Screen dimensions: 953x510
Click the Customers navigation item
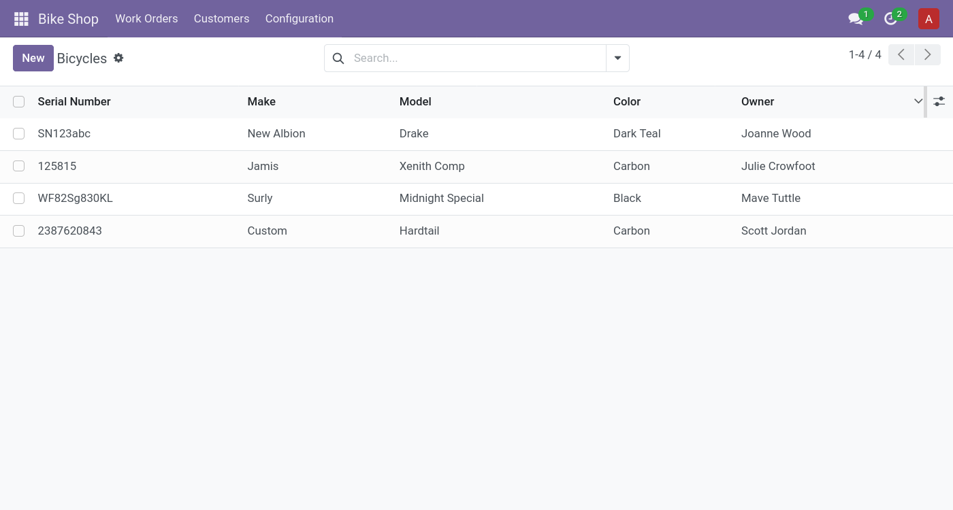[221, 18]
